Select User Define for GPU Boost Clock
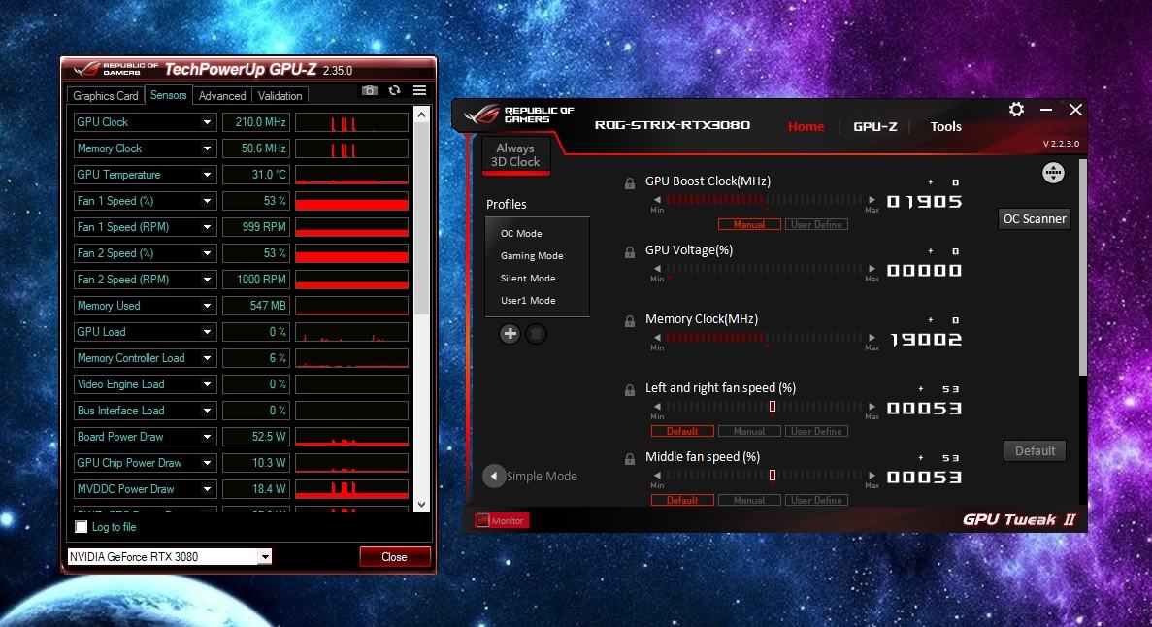The height and width of the screenshot is (627, 1152). pyautogui.click(x=816, y=224)
